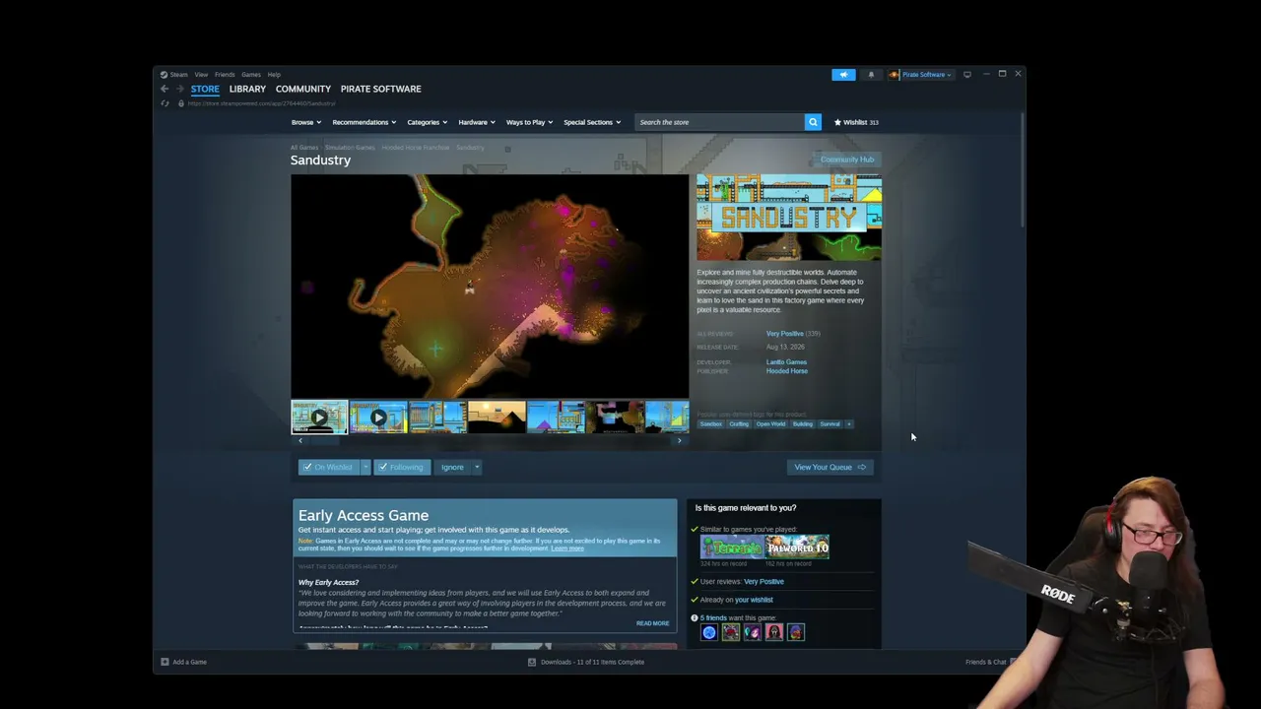Image resolution: width=1261 pixels, height=709 pixels.
Task: Open the third friend's avatar who wants this game
Action: pyautogui.click(x=753, y=632)
